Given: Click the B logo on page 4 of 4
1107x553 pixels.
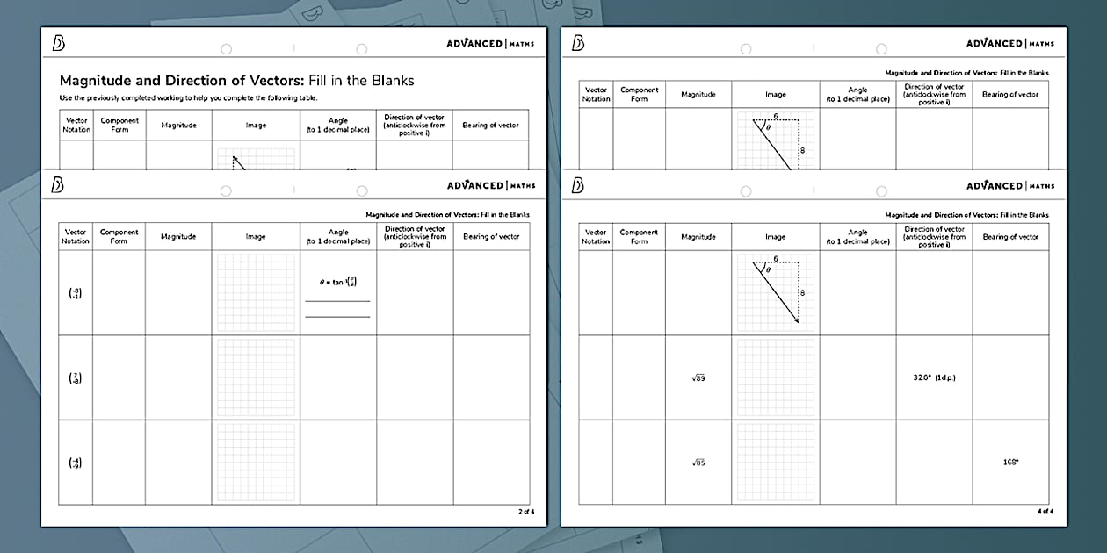Looking at the screenshot, I should 579,186.
